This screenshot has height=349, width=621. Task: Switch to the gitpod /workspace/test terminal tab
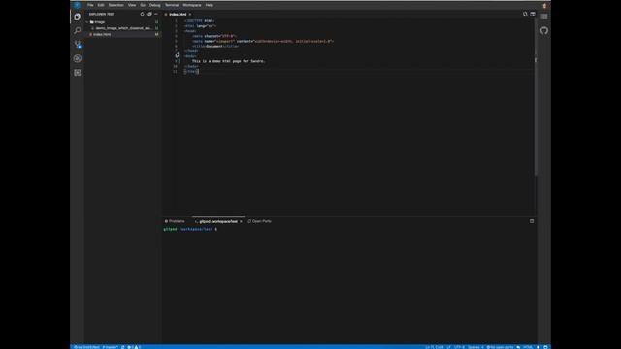[x=218, y=221]
